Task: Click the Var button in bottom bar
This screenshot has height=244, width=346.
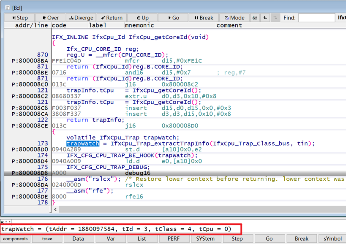Action: coord(111,238)
